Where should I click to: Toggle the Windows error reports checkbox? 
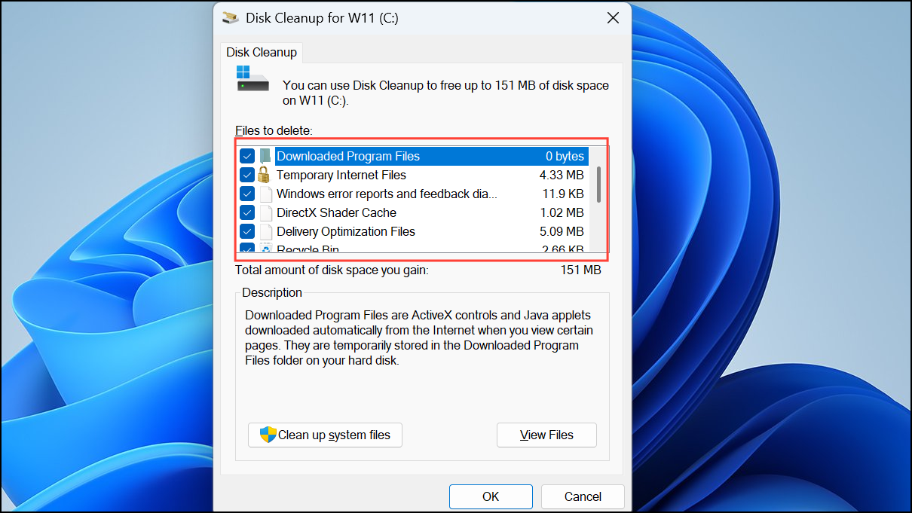pos(247,194)
